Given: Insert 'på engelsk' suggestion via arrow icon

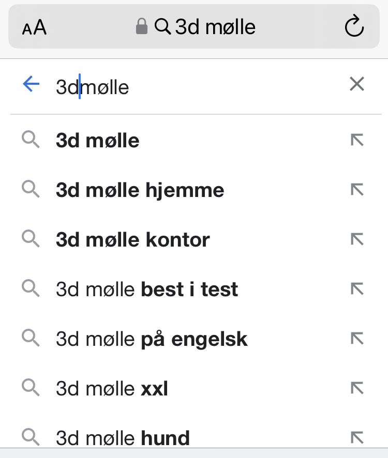Looking at the screenshot, I should pos(357,339).
